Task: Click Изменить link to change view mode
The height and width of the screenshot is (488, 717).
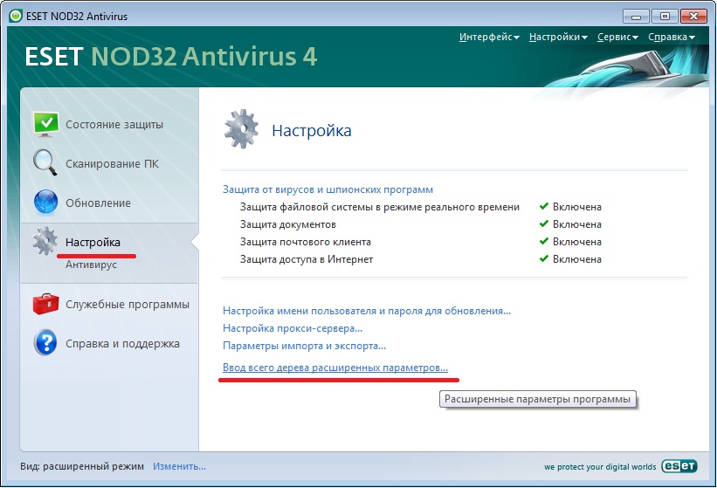Action: point(179,466)
